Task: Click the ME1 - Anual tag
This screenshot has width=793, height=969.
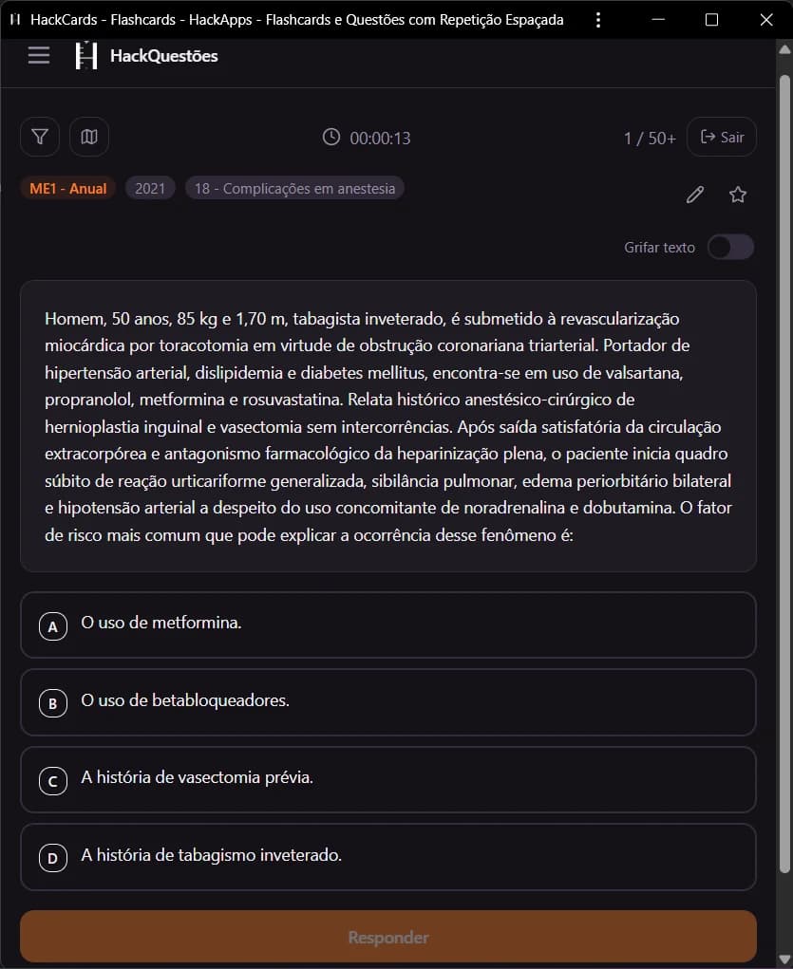Action: (x=68, y=188)
